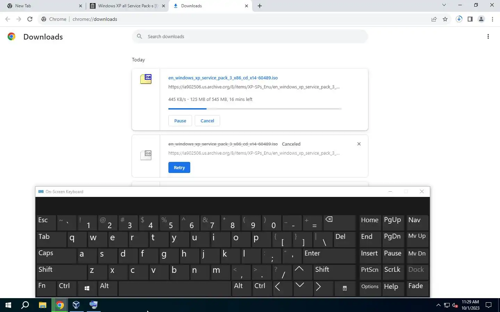Image resolution: width=500 pixels, height=312 pixels.
Task: Open taskbar search magnifier
Action: (25, 305)
